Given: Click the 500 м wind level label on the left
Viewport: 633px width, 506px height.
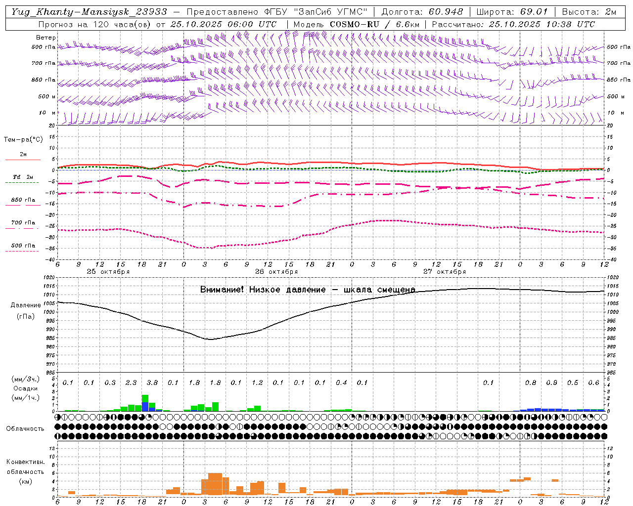Looking at the screenshot, I should (47, 96).
